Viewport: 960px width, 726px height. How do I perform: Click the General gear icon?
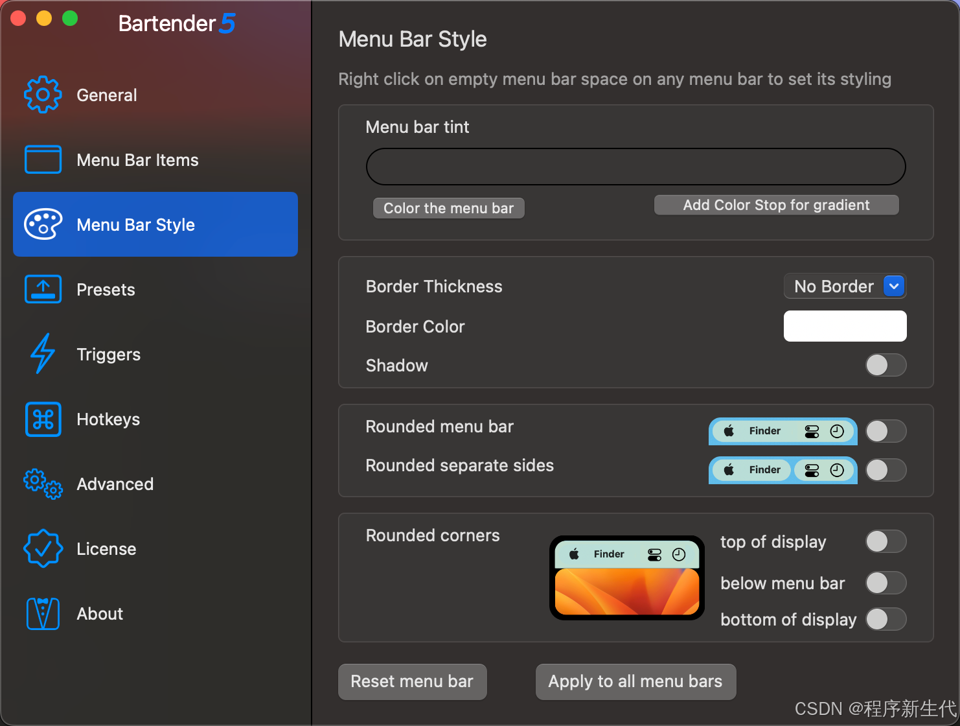[x=43, y=95]
